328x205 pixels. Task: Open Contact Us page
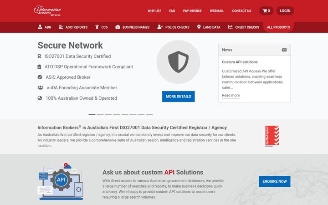pyautogui.click(x=241, y=11)
